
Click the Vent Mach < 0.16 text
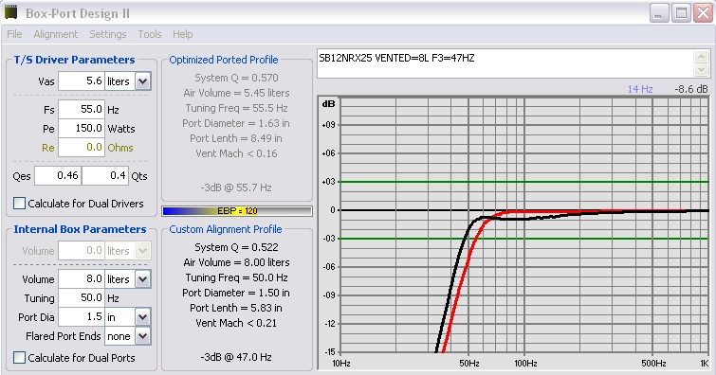tap(236, 153)
